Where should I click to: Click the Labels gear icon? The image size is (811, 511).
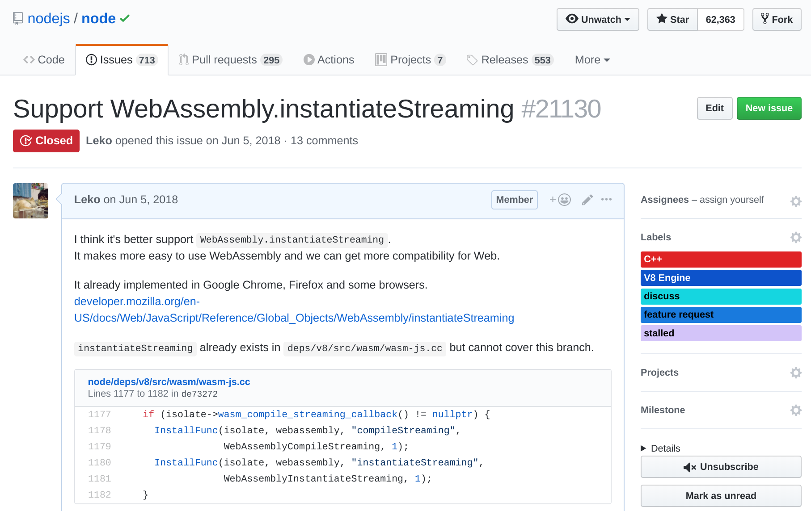[x=795, y=237]
